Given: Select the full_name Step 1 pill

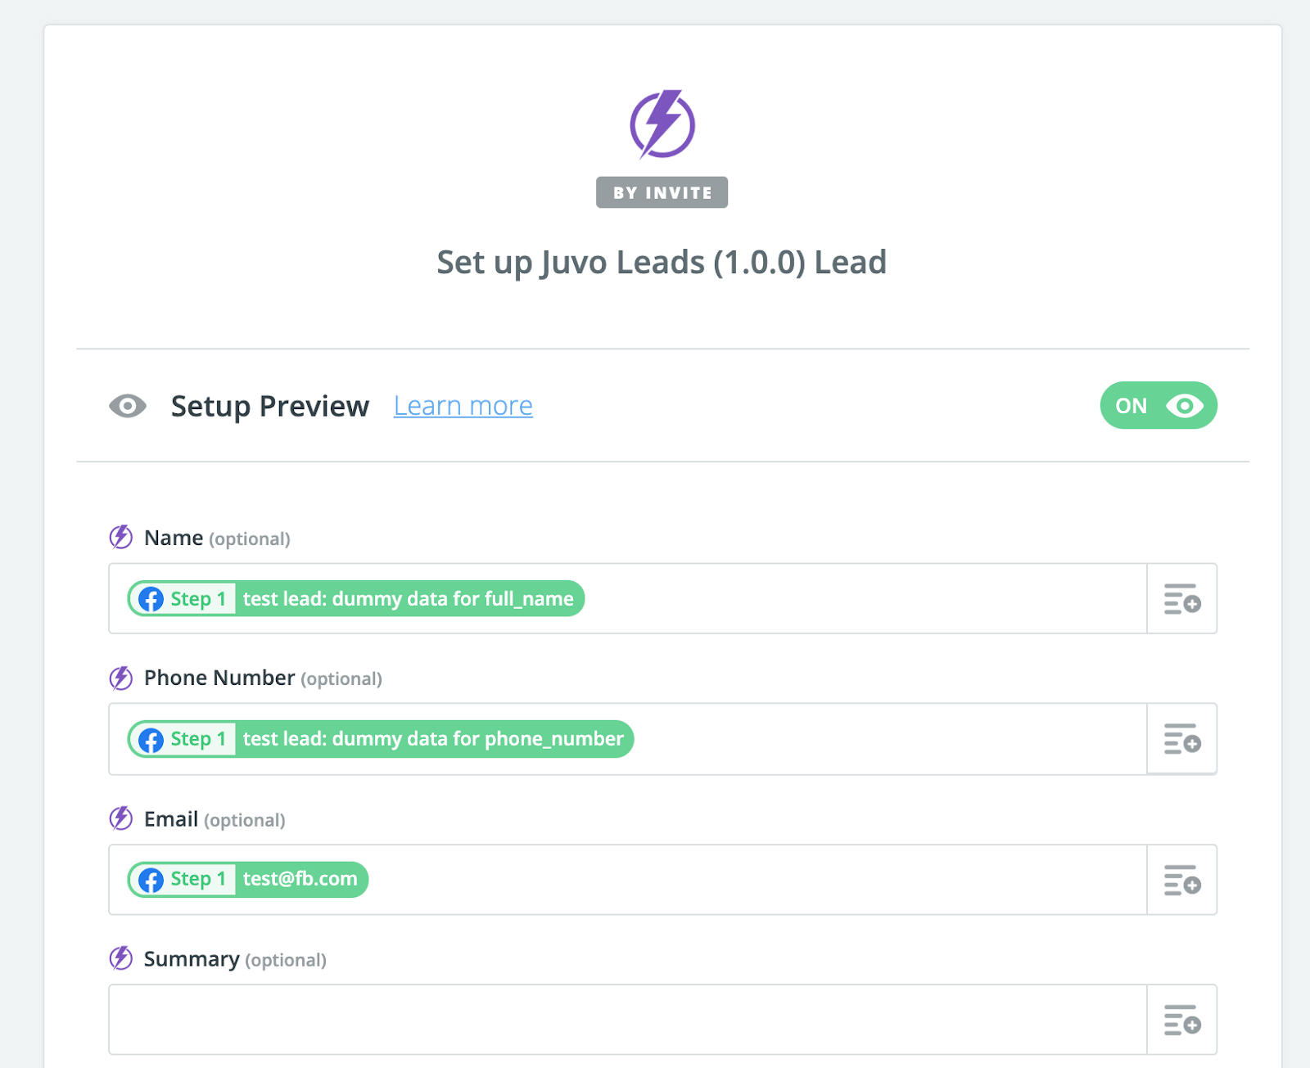Looking at the screenshot, I should (x=356, y=598).
